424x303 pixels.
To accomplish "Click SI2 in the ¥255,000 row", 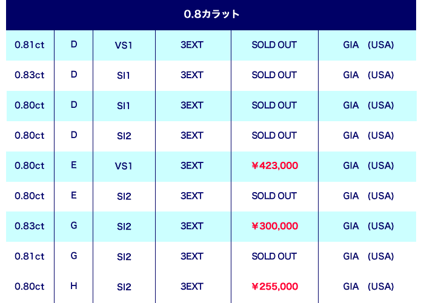I will 124,287.
